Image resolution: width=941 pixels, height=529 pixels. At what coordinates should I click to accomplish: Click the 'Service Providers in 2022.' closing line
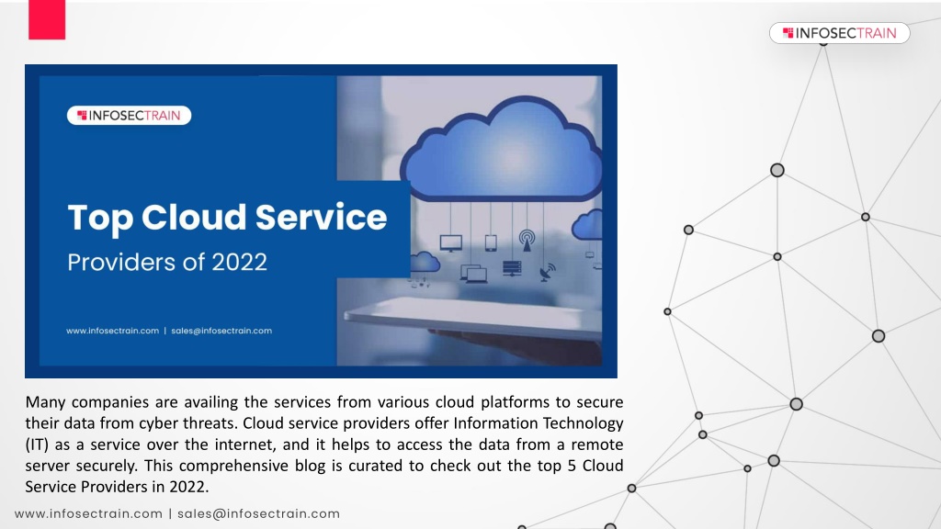coord(117,487)
